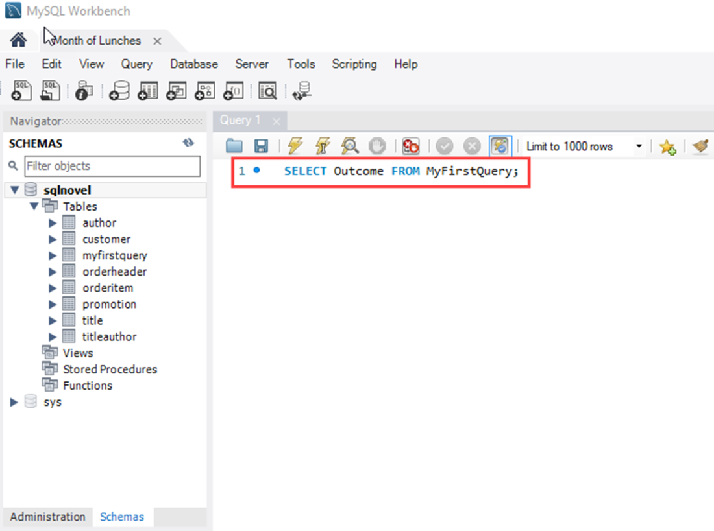
Task: Open the object inspector toolbar icon
Action: (x=84, y=90)
